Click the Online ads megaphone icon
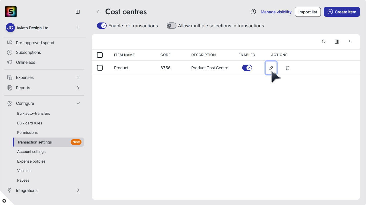The image size is (366, 205). tap(10, 62)
